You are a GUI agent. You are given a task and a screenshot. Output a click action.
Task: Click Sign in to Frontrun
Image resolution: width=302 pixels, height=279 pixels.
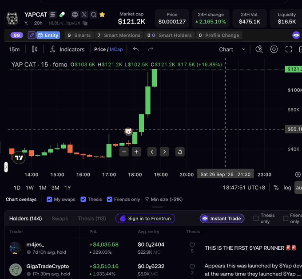pos(145,219)
